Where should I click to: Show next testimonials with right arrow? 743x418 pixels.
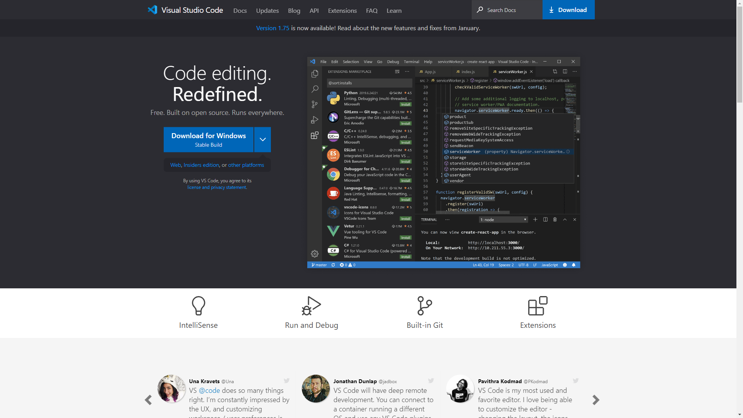596,400
